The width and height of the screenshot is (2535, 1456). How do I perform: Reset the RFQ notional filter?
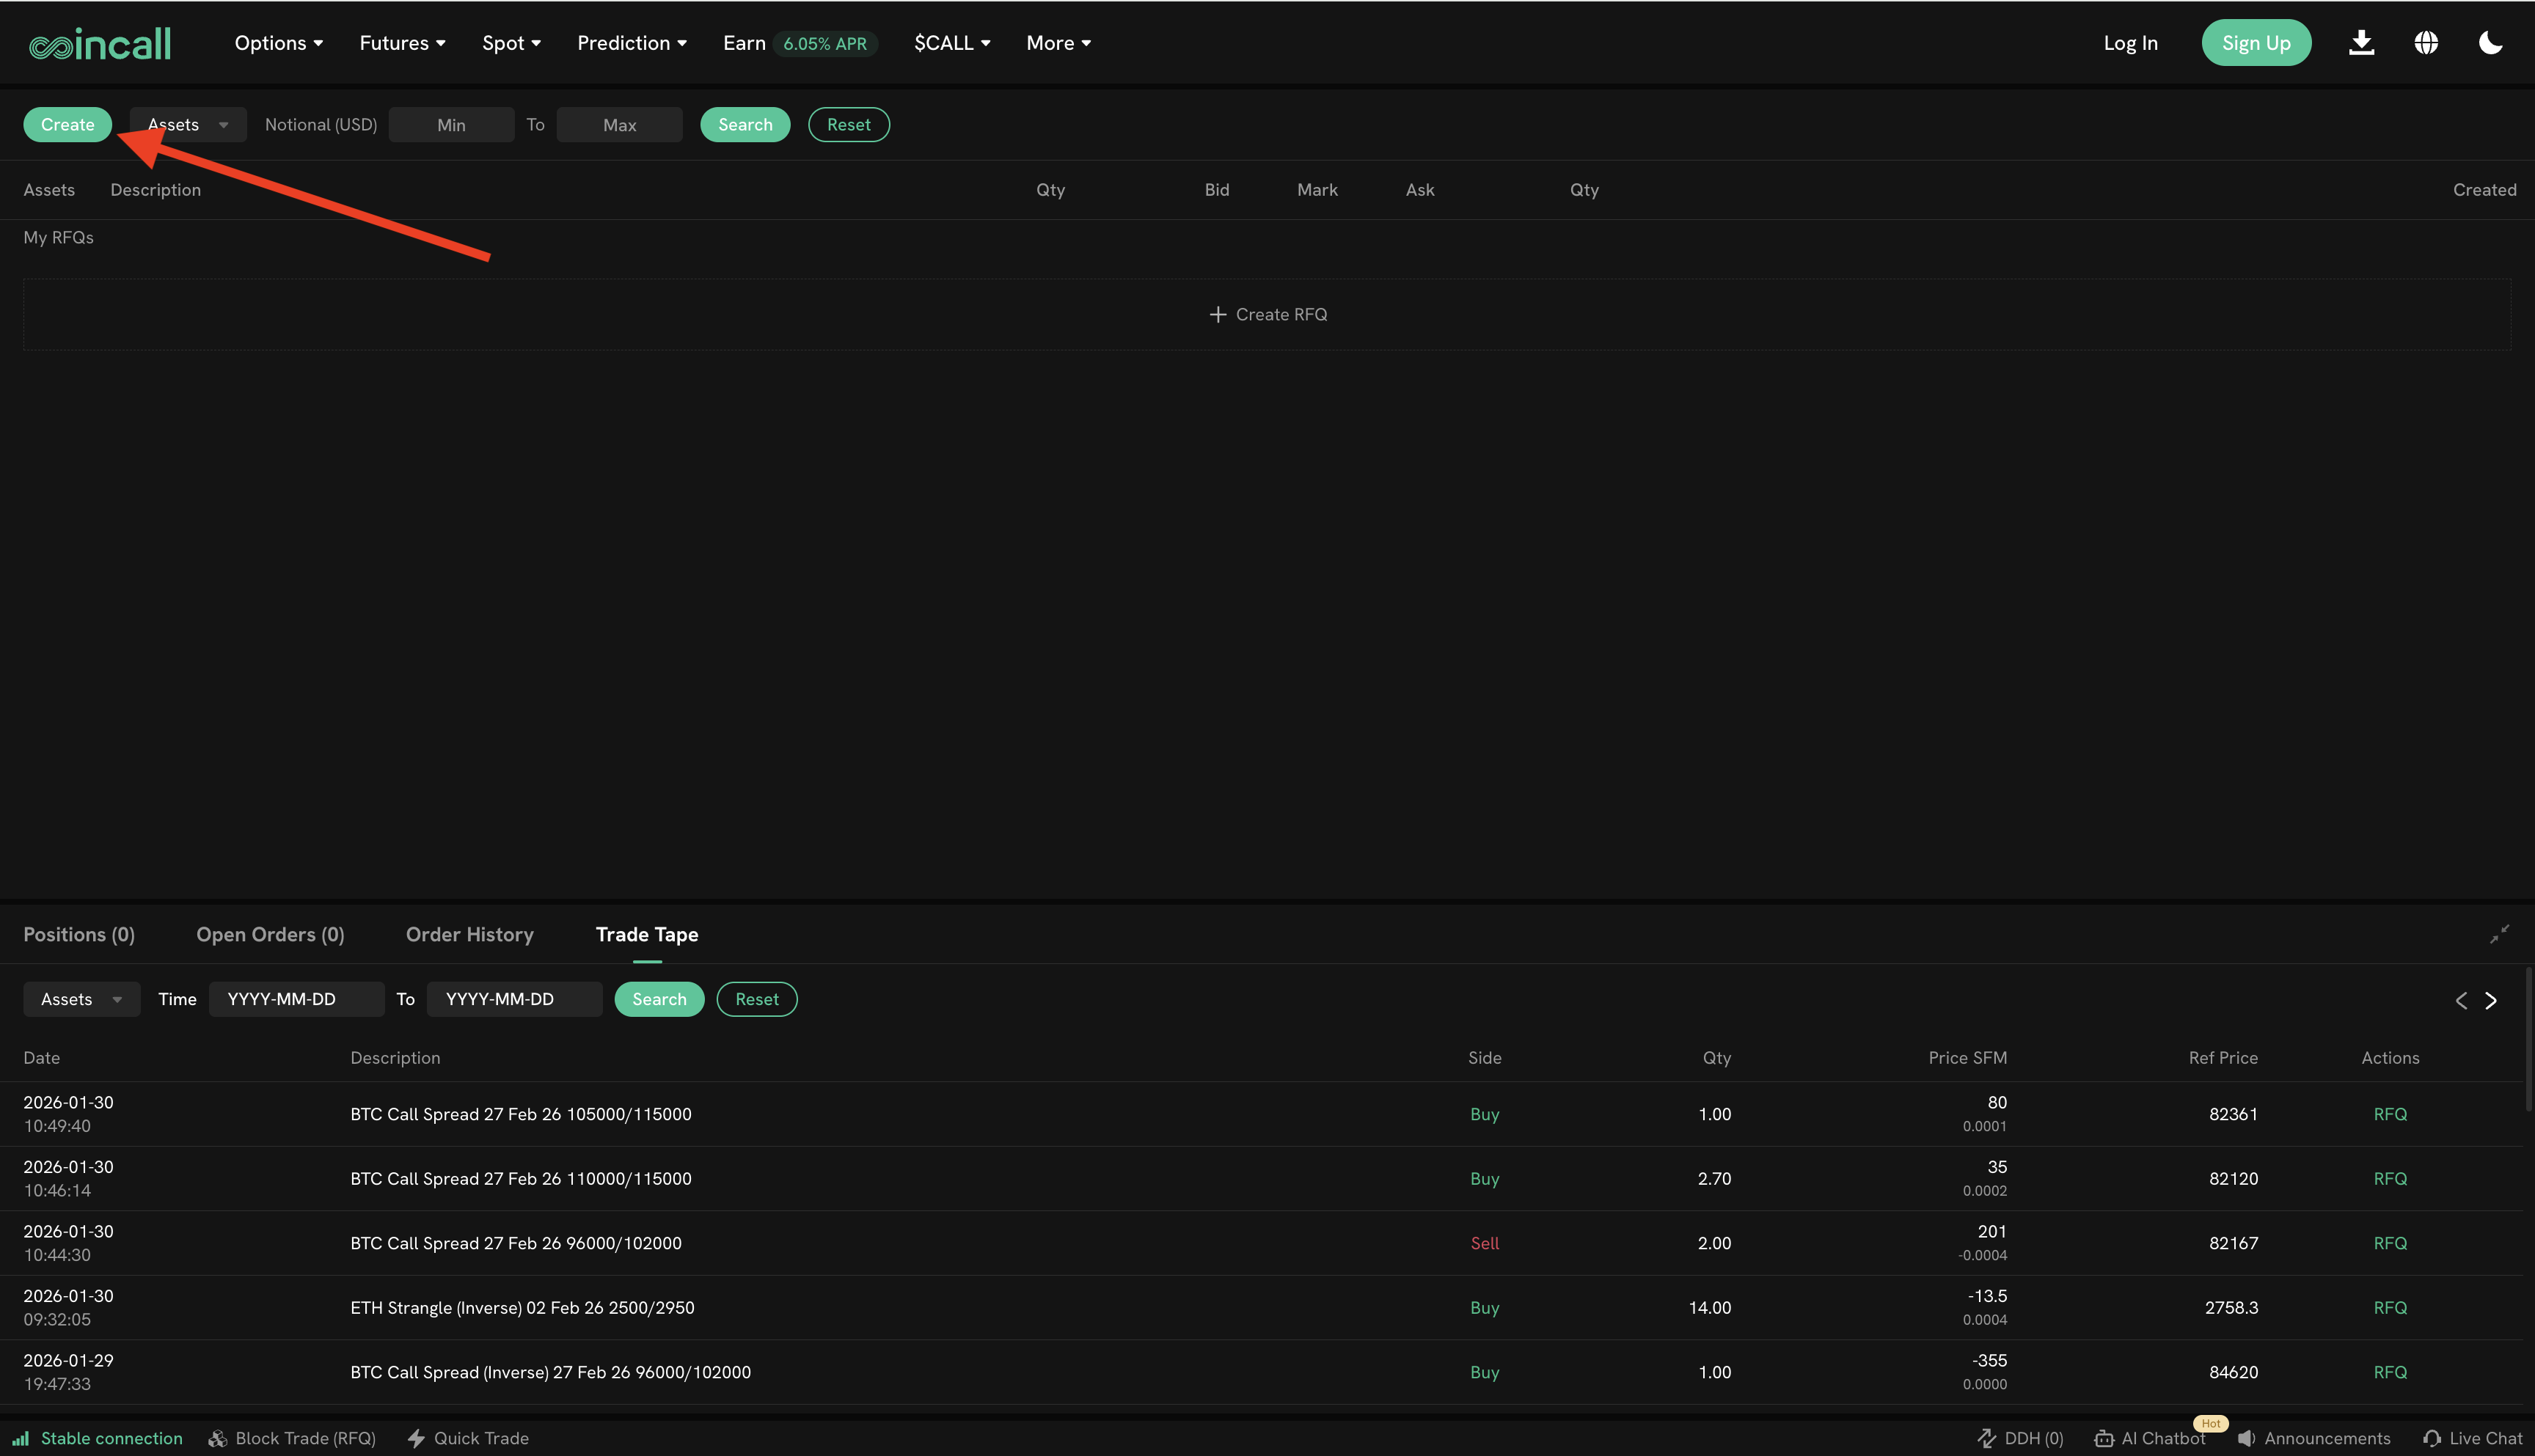click(849, 125)
